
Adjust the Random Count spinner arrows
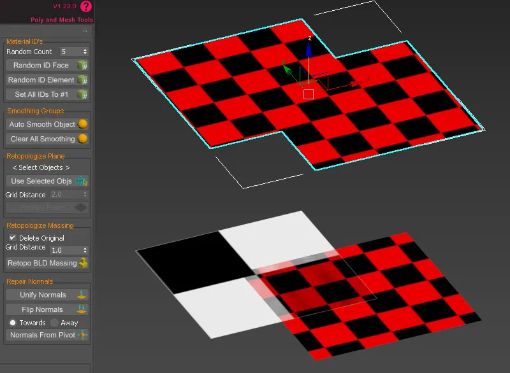[x=85, y=52]
